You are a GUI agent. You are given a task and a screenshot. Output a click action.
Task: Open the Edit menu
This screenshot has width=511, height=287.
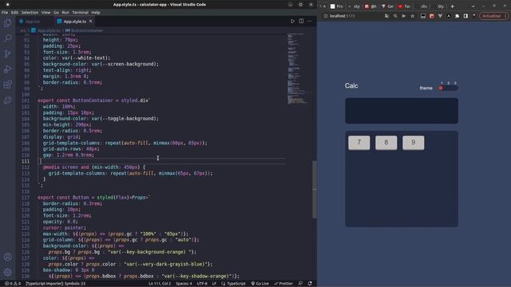tap(14, 13)
